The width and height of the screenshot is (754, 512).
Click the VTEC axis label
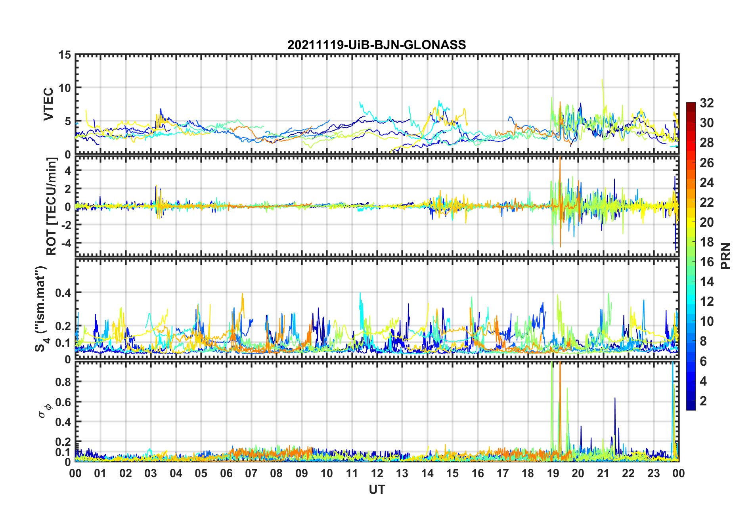pyautogui.click(x=48, y=104)
